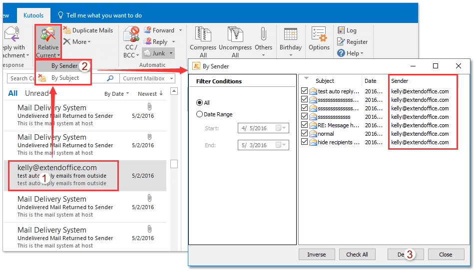Choose By Subject from the menu
This screenshot has height=271, width=474.
65,78
